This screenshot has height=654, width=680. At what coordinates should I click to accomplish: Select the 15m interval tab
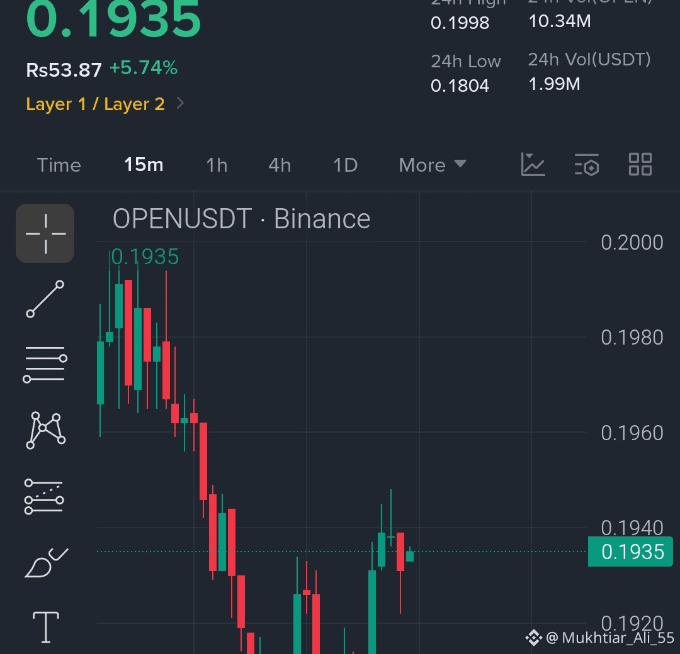pyautogui.click(x=144, y=165)
